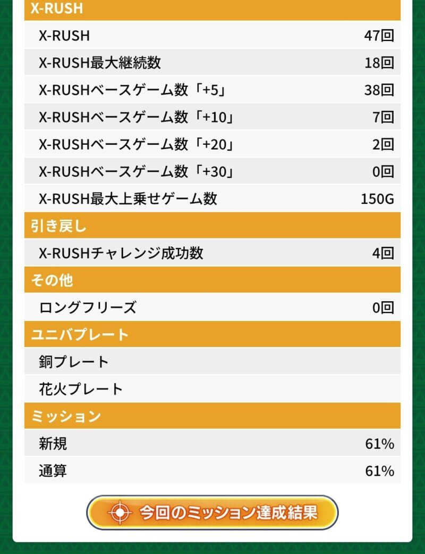This screenshot has width=425, height=554.
Task: Tap the 通算 mission progress row
Action: 212,470
